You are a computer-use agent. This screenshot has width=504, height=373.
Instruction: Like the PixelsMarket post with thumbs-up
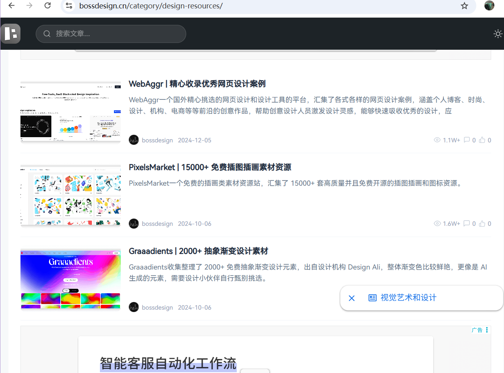(x=482, y=223)
